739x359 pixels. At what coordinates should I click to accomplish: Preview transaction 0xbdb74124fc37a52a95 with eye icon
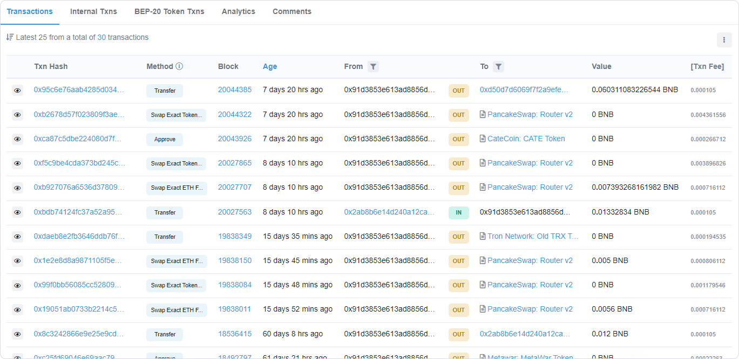point(18,212)
